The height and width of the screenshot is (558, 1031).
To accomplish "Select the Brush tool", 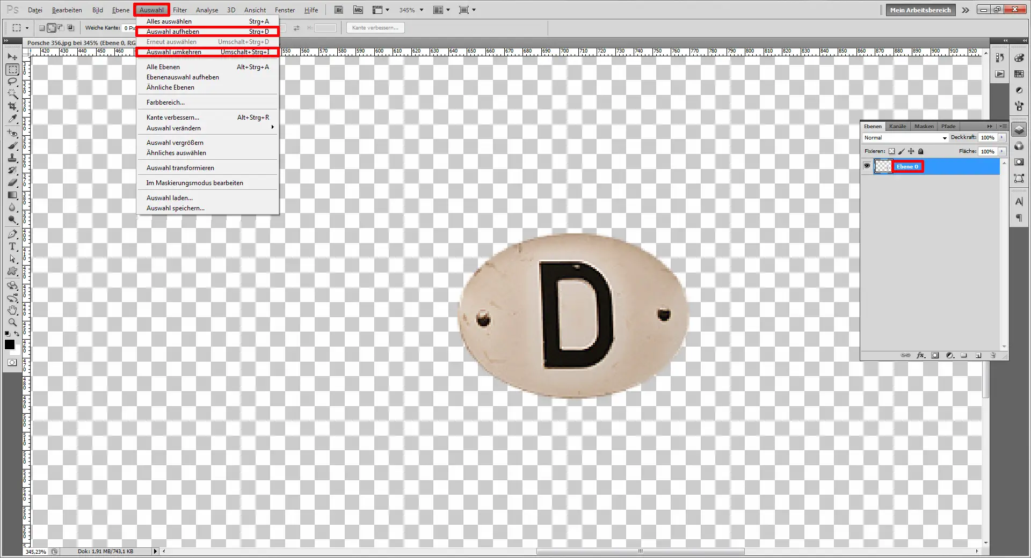I will click(12, 145).
